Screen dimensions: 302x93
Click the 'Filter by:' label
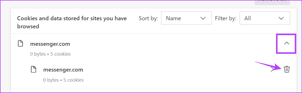[226, 18]
